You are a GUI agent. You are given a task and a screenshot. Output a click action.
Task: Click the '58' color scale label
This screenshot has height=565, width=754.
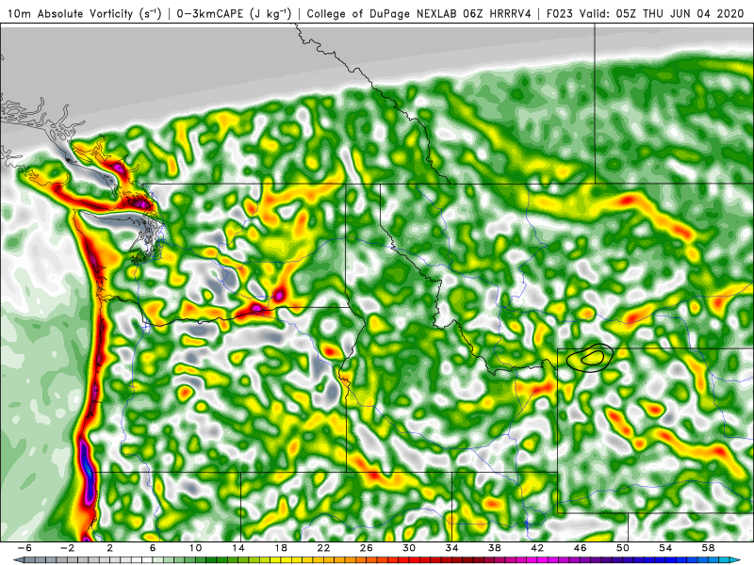coord(709,548)
